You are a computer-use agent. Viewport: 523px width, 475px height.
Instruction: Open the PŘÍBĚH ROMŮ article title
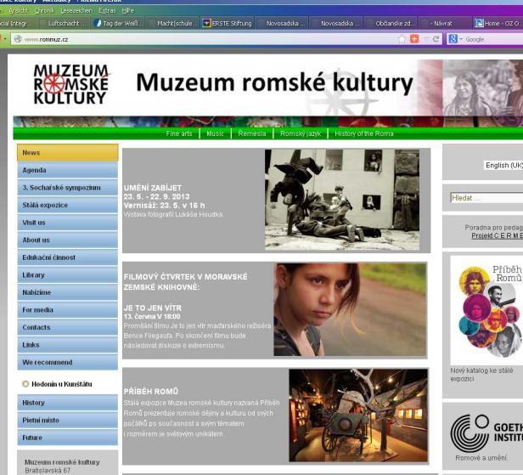click(151, 391)
